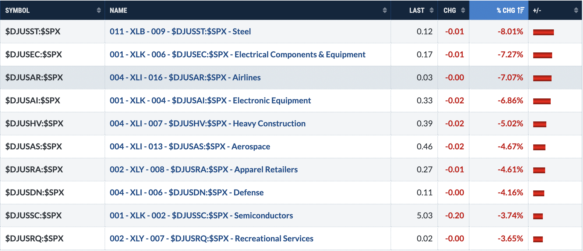Select the +/- column header
This screenshot has width=583, height=251.
coord(555,10)
